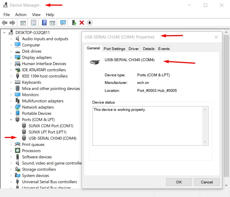Click OK in the Properties dialog
230x197 pixels.
pos(179,182)
